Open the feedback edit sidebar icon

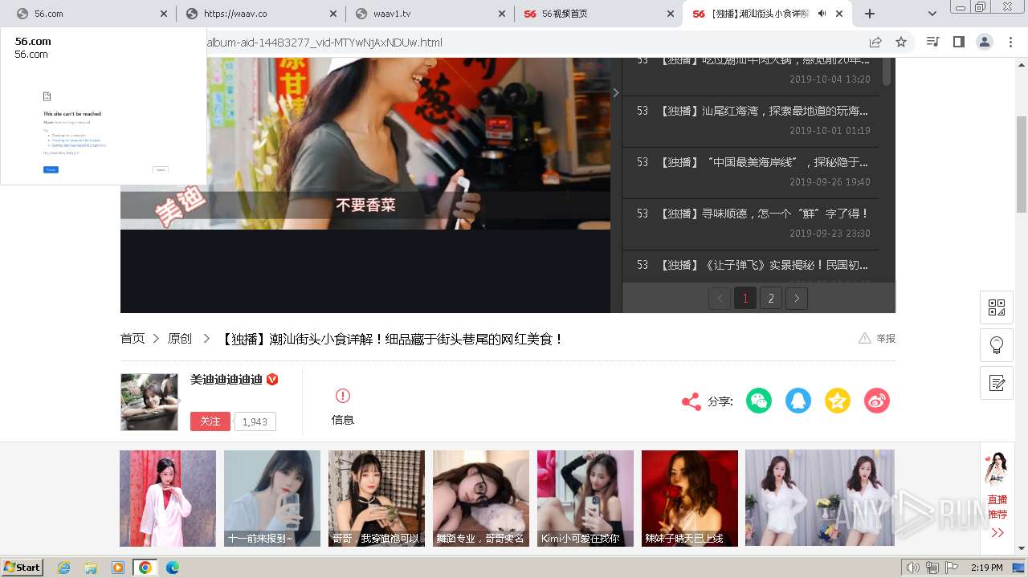click(x=997, y=383)
